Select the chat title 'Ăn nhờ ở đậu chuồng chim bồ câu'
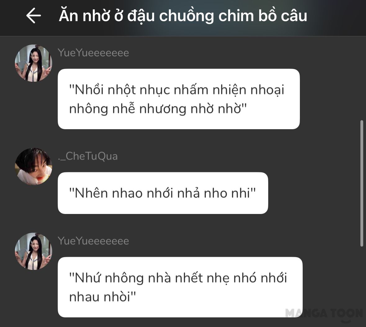The image size is (366, 327). (183, 16)
